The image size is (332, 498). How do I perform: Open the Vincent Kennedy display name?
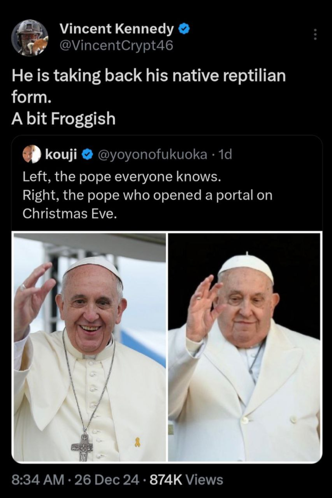(x=117, y=29)
